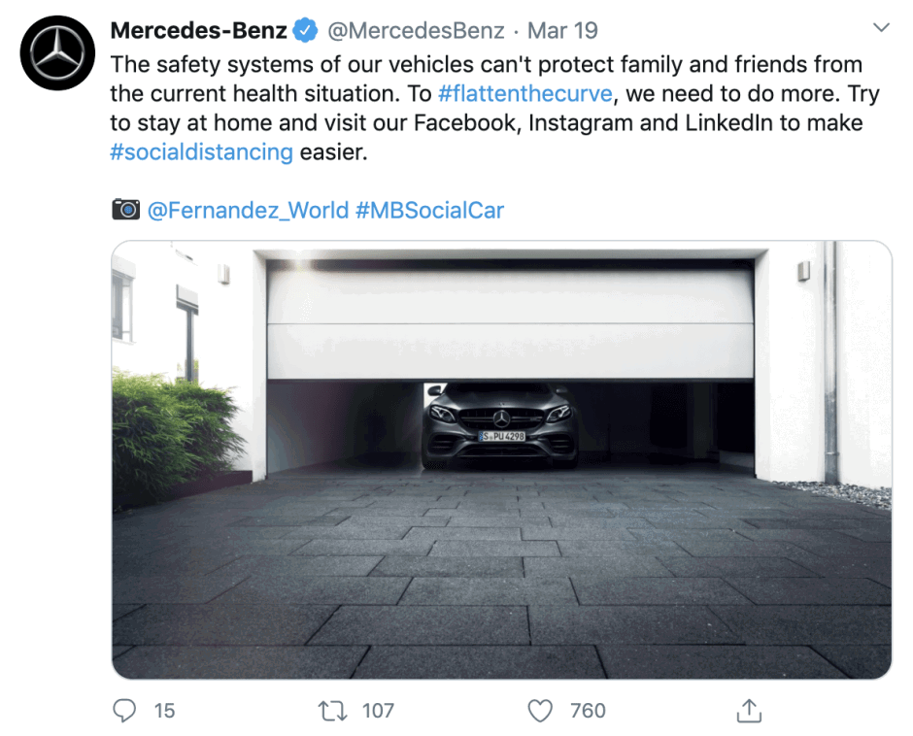
Task: Like the tweet with the heart icon
Action: [x=540, y=711]
